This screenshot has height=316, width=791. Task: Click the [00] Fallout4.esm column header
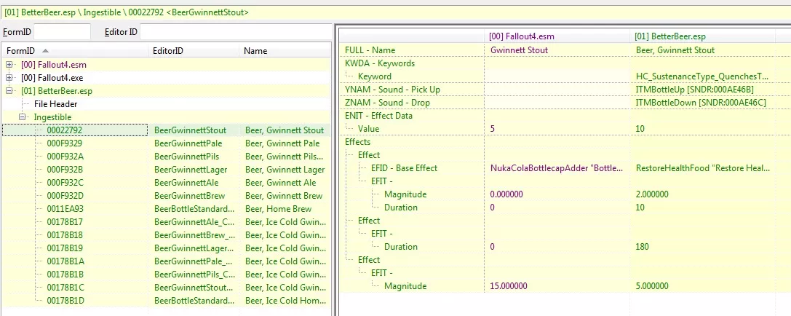point(557,36)
